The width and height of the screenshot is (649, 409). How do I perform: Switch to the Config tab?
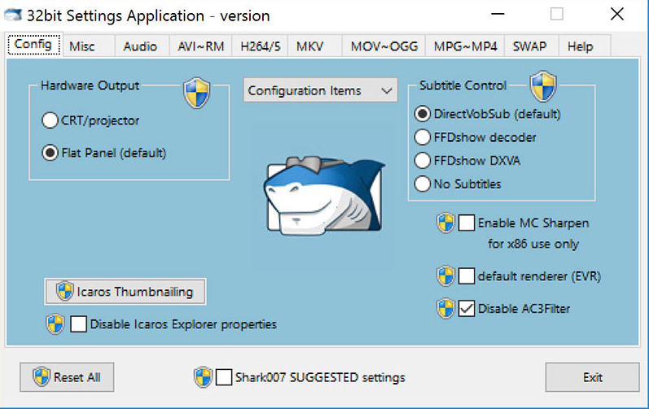pyautogui.click(x=33, y=44)
